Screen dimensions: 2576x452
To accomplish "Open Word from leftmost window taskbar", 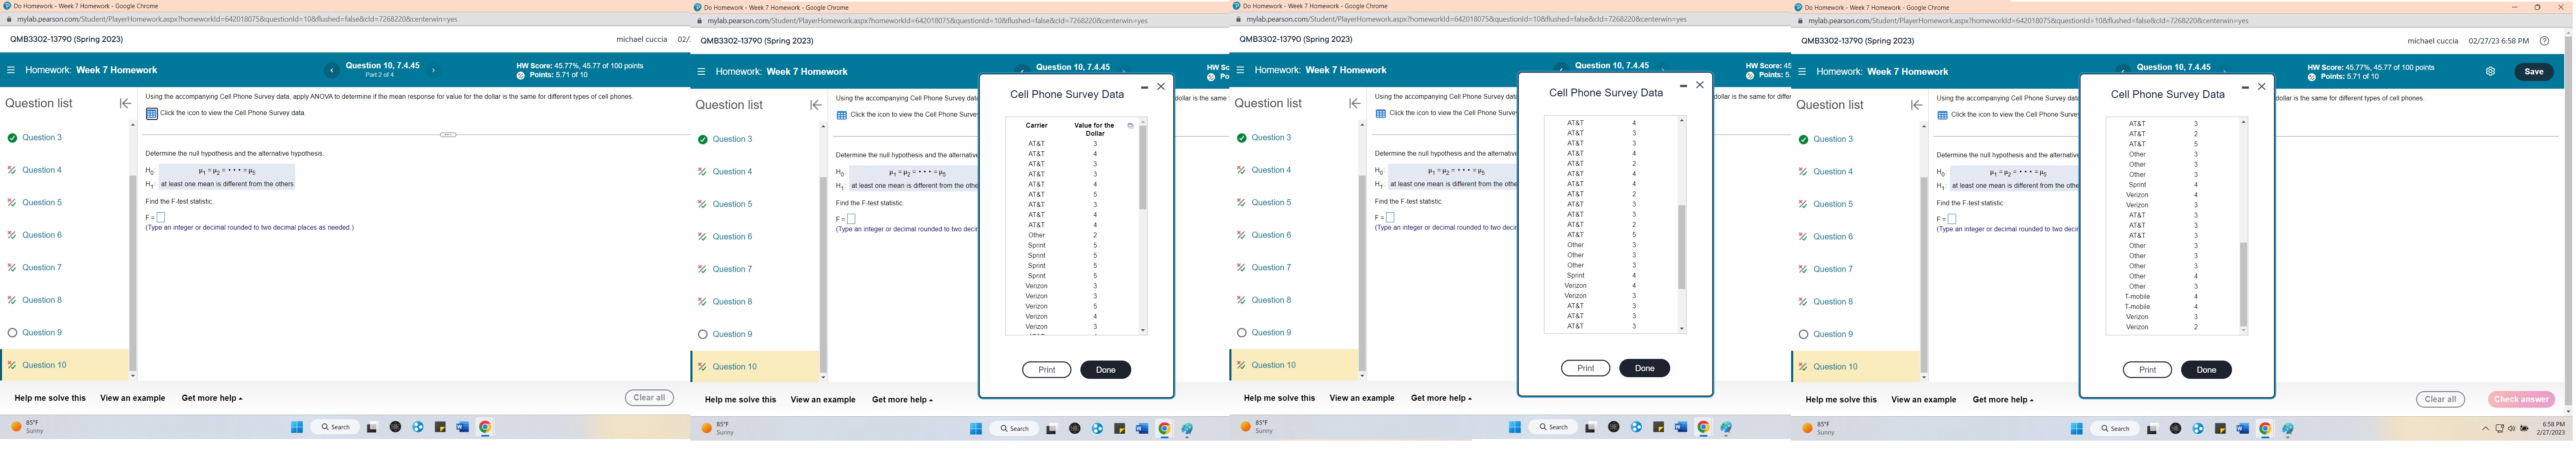I will (462, 427).
